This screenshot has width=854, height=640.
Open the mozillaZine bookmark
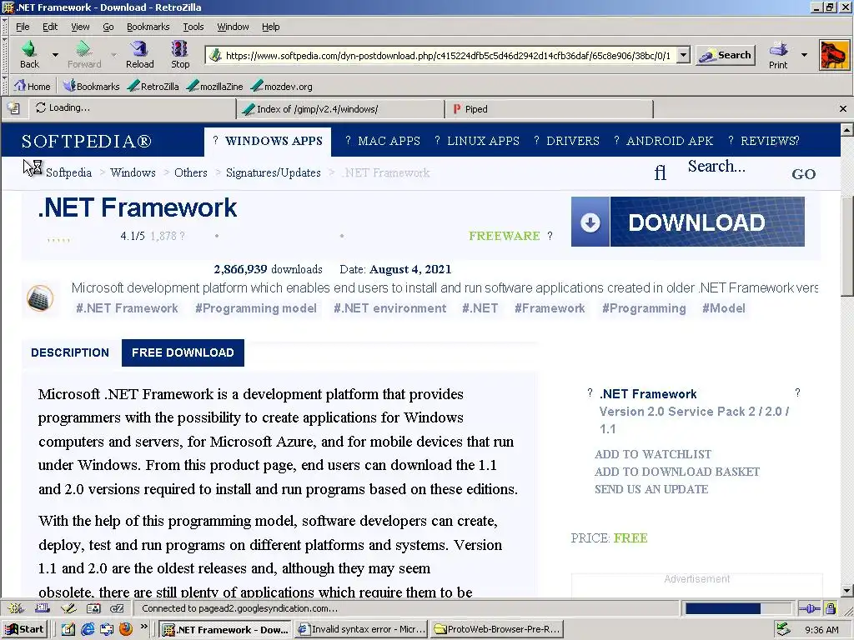point(214,86)
